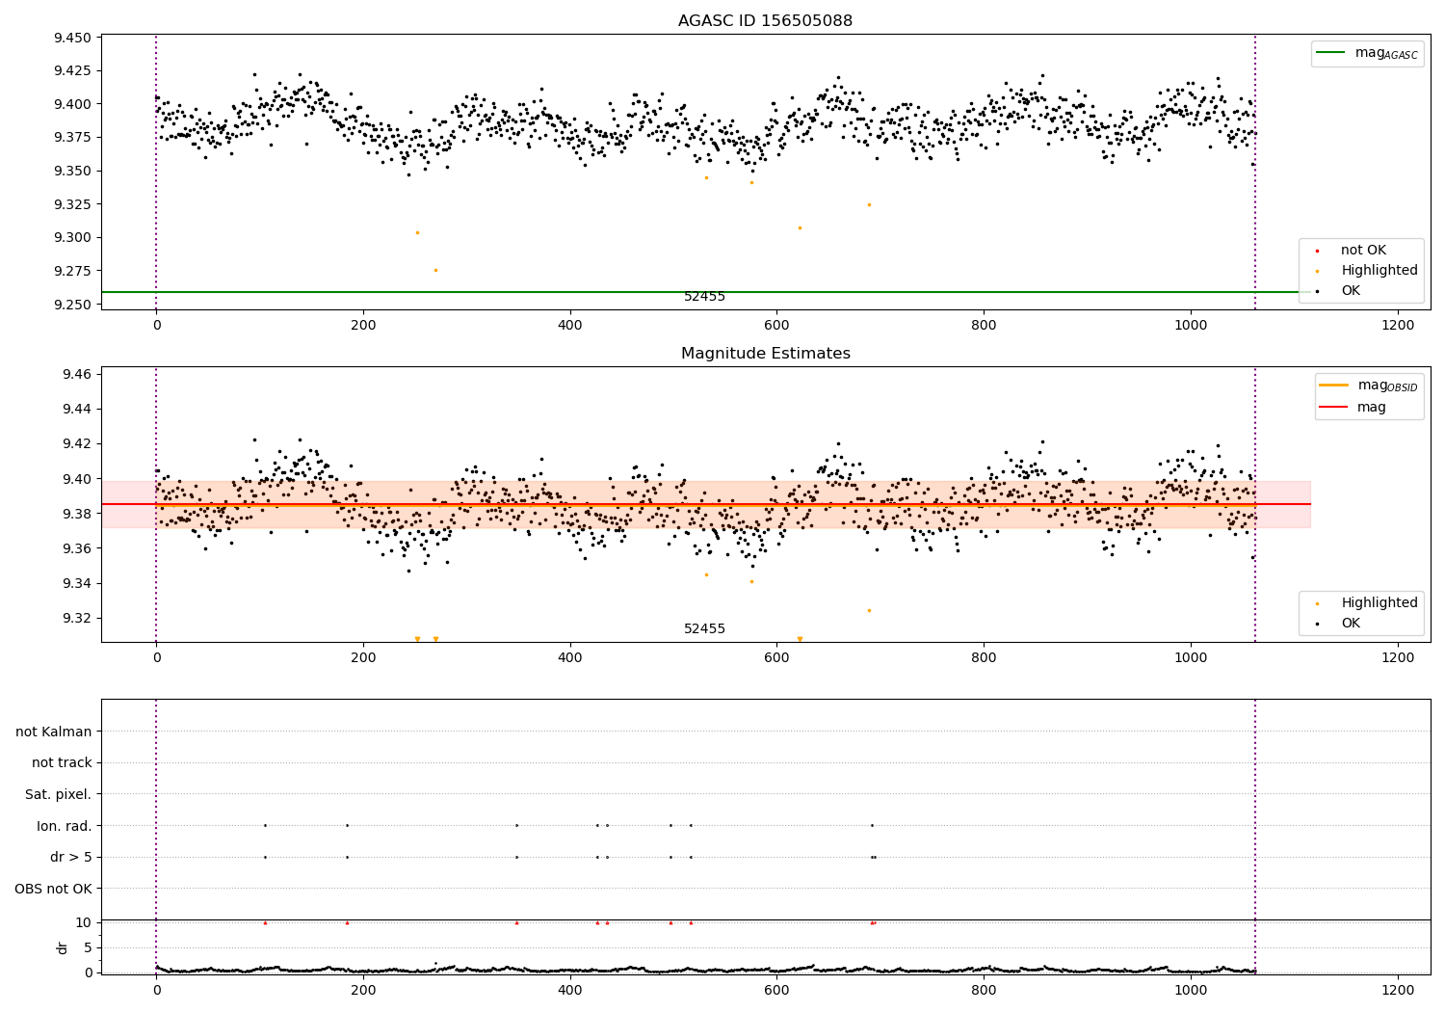Click the 9.42 y-axis tick label
This screenshot has width=1445, height=1012.
tap(76, 444)
